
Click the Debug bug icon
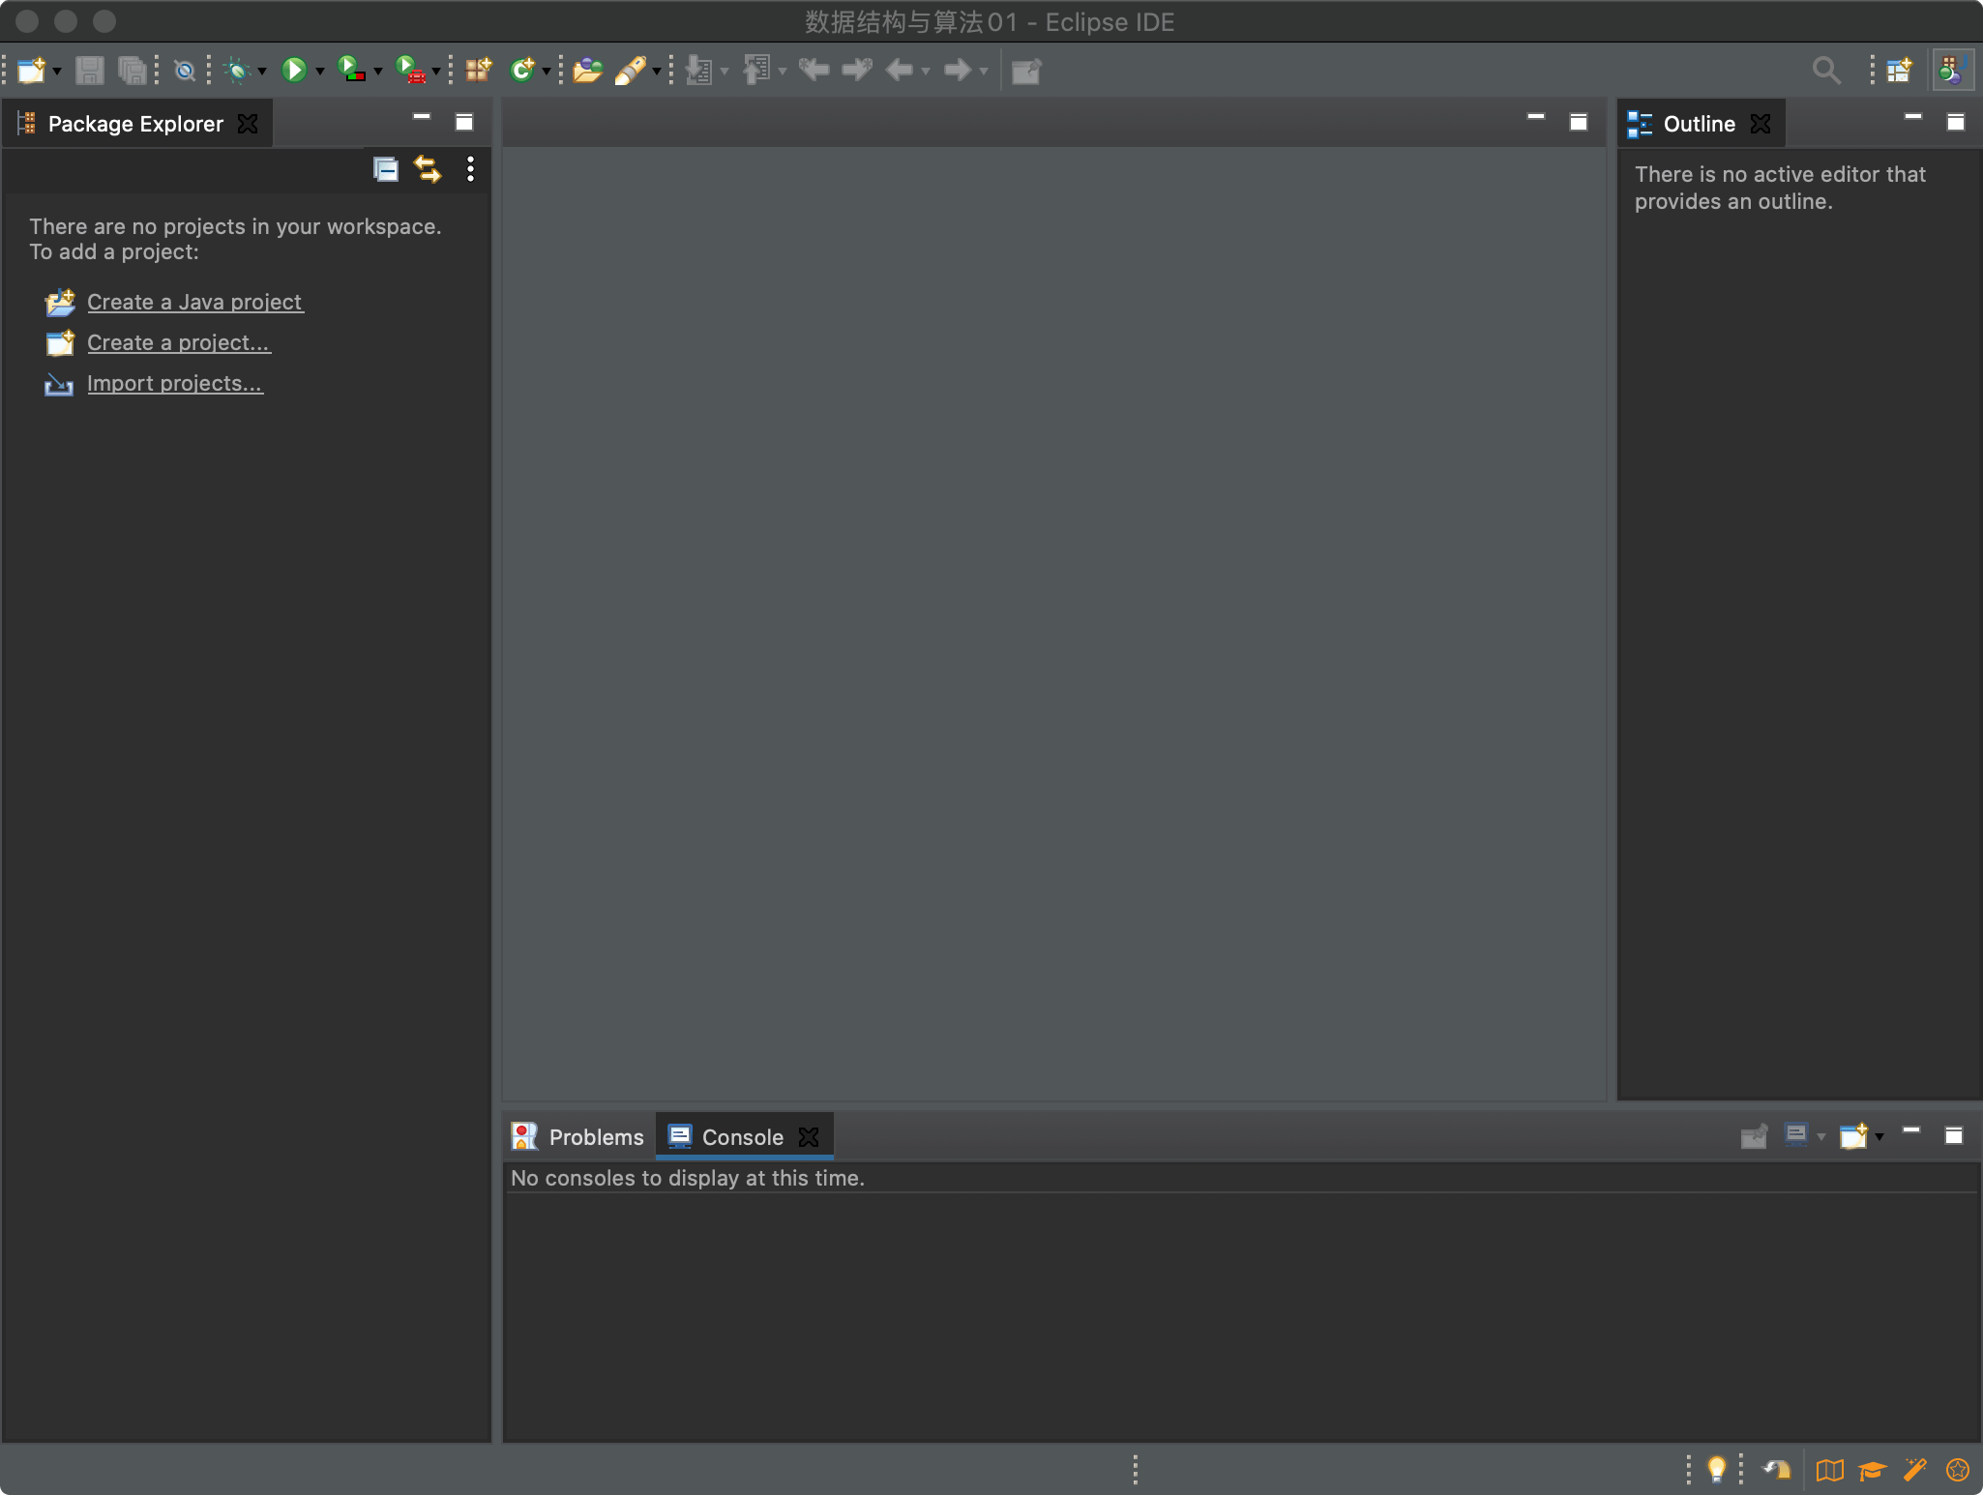(237, 70)
